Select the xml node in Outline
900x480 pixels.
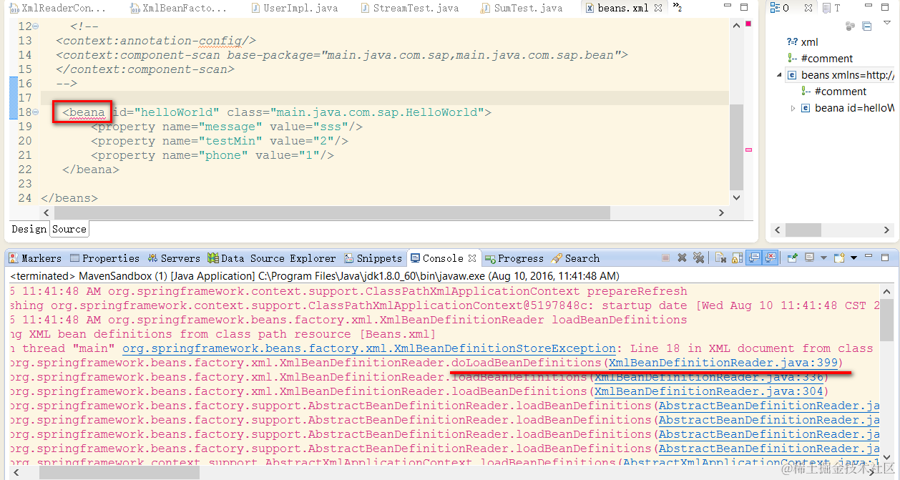pyautogui.click(x=802, y=42)
